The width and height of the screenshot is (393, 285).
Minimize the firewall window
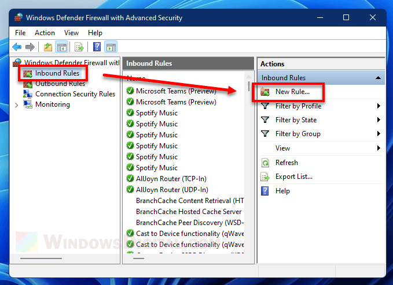[x=320, y=17]
